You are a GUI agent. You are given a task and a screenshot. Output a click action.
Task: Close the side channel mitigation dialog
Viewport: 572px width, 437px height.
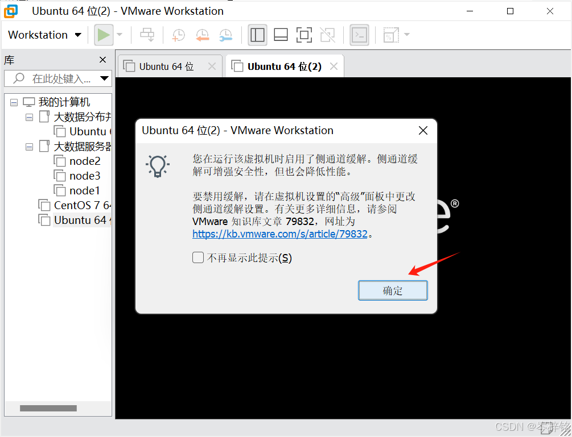point(423,130)
